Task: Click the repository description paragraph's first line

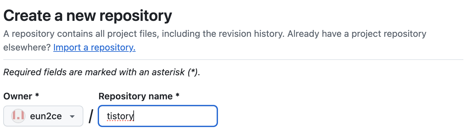Action: (215, 34)
